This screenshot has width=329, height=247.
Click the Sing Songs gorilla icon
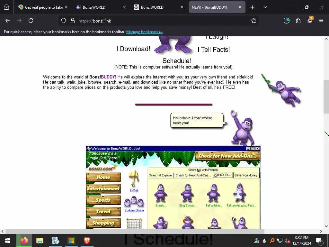point(187,193)
